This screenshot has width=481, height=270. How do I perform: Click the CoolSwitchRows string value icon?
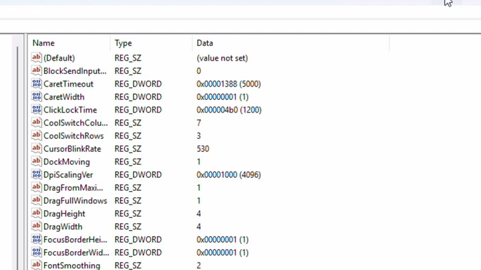[36, 135]
